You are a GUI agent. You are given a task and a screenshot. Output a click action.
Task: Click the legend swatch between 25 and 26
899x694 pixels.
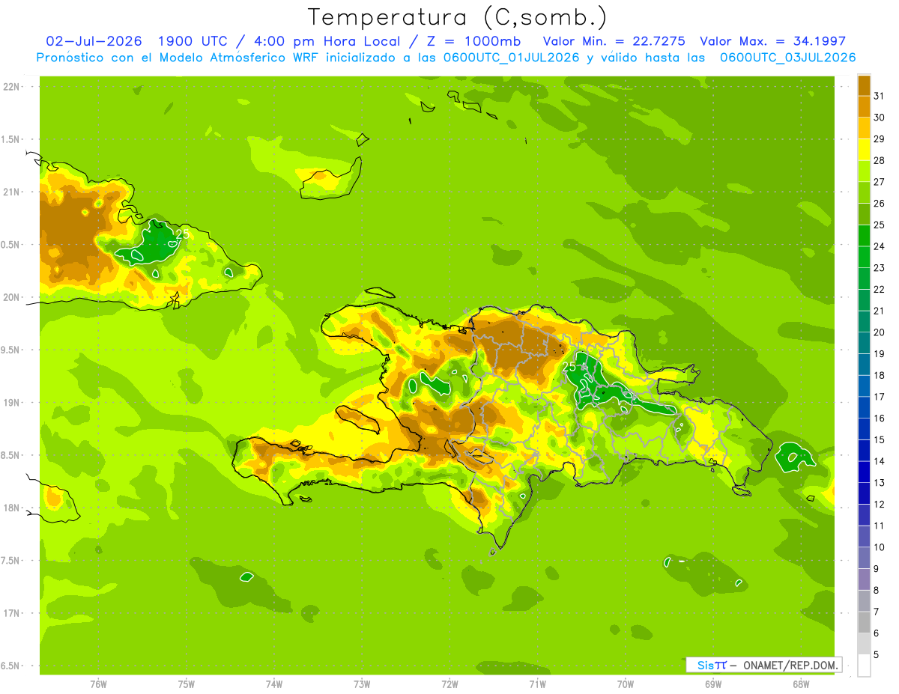[x=864, y=215]
